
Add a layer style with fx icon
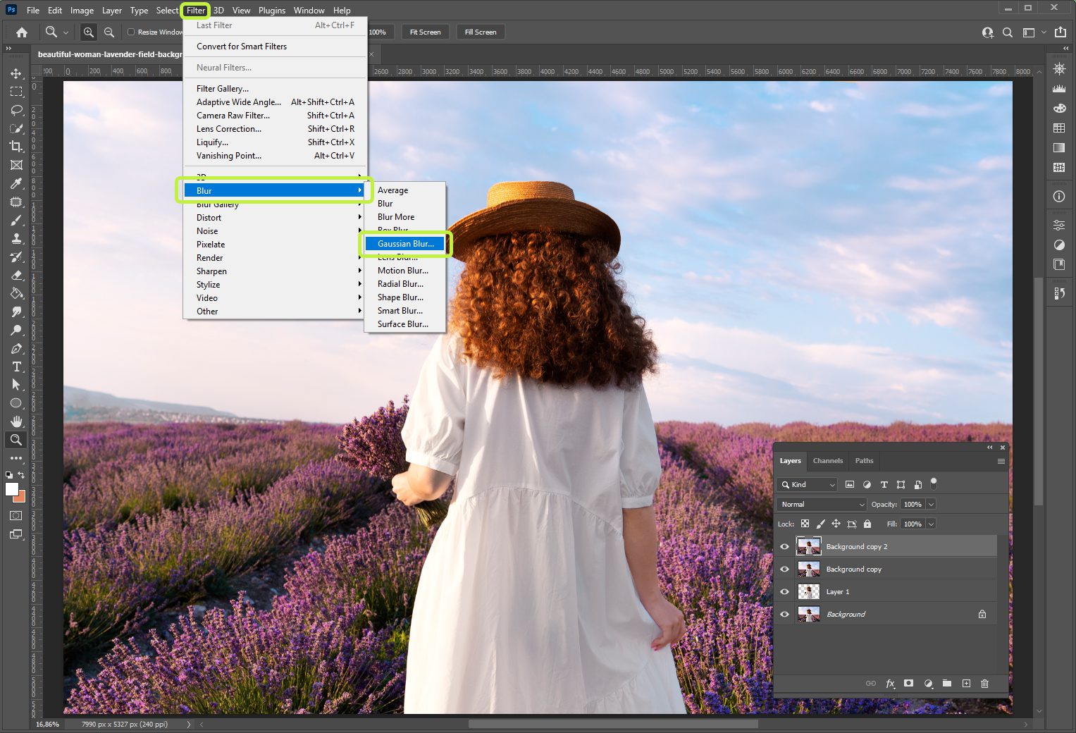point(890,684)
